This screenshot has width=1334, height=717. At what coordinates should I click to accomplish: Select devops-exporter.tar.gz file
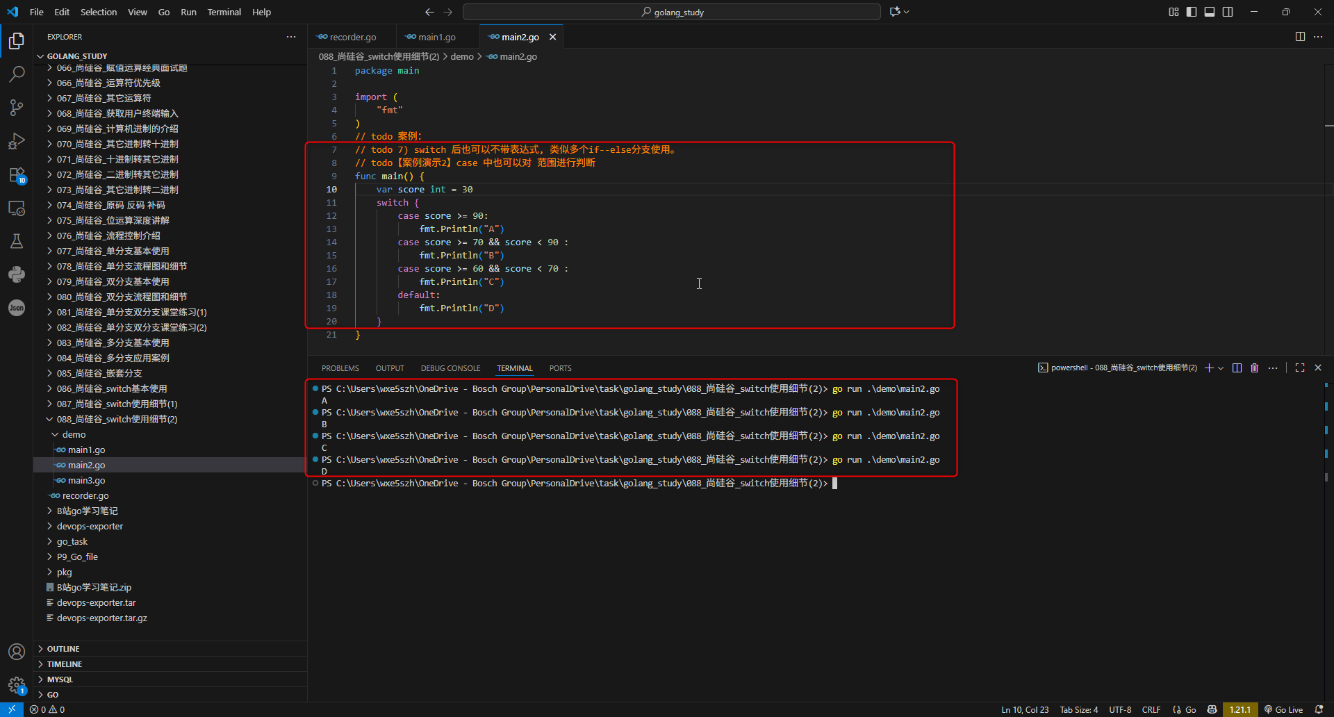click(x=170, y=618)
